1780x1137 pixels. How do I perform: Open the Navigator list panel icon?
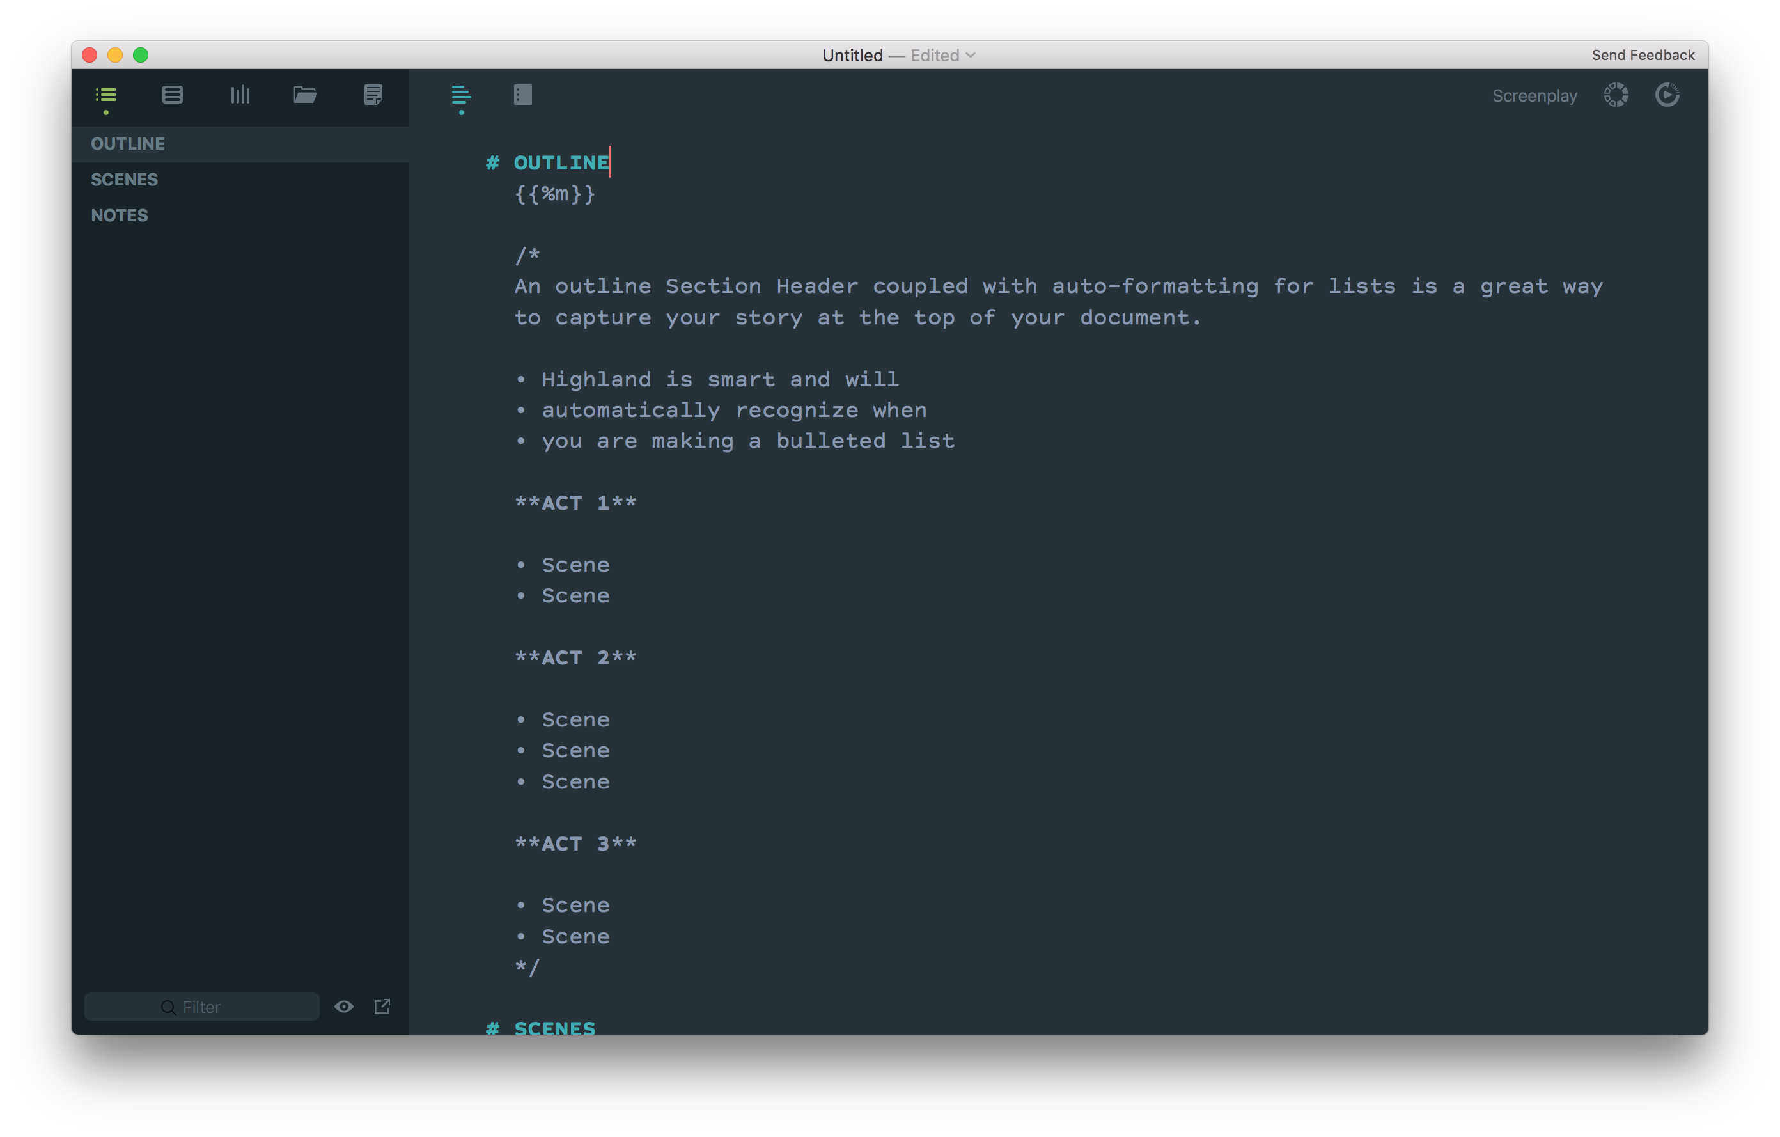pyautogui.click(x=105, y=95)
